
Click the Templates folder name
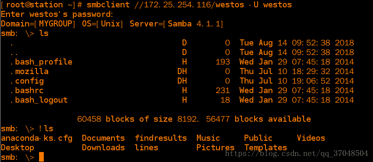266,148
